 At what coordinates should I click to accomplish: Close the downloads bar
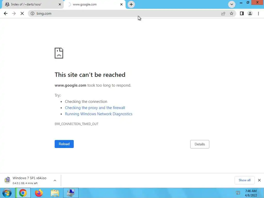coord(259,180)
